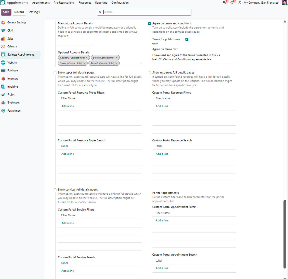Screen dimensions: 288x279
Task: Open the user avatar menu
Action: pos(284,3)
